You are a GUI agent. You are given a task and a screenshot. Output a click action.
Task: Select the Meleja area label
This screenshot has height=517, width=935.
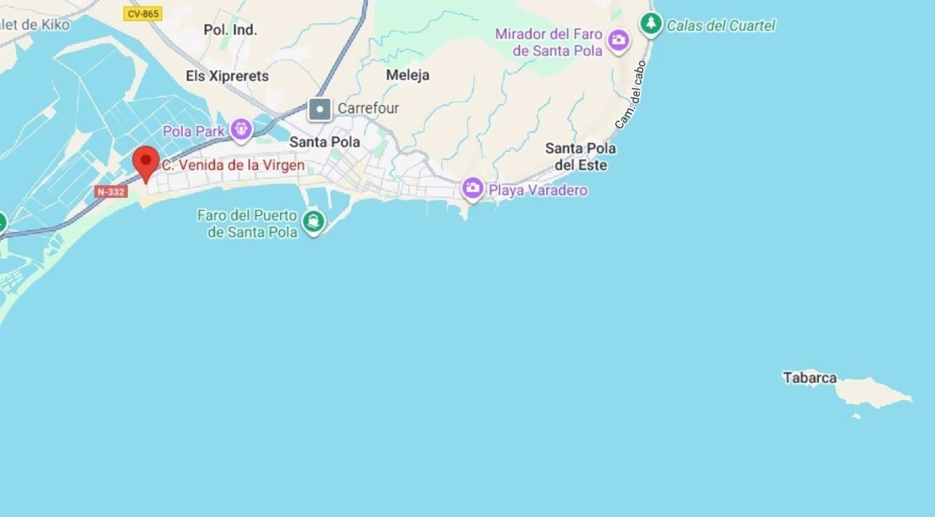pyautogui.click(x=408, y=75)
